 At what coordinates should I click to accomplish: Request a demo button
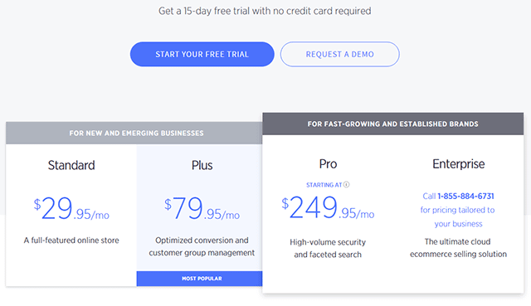point(339,54)
